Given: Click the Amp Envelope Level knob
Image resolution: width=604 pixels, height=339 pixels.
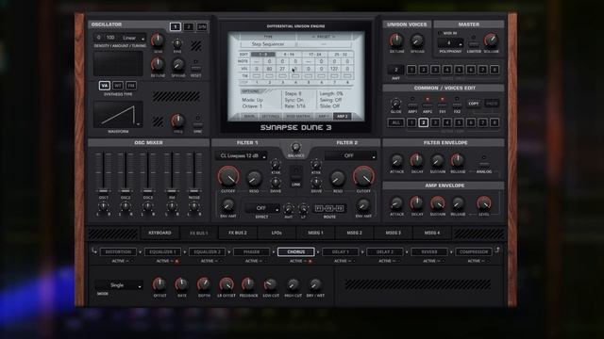Looking at the screenshot, I should coord(484,203).
